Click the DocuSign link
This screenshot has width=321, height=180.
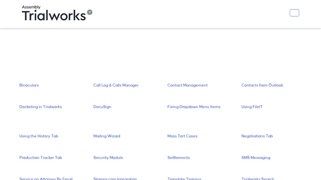pyautogui.click(x=102, y=107)
